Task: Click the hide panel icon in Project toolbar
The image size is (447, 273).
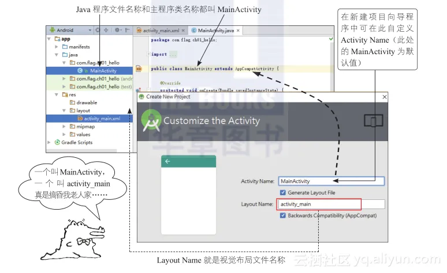Action: (128, 30)
